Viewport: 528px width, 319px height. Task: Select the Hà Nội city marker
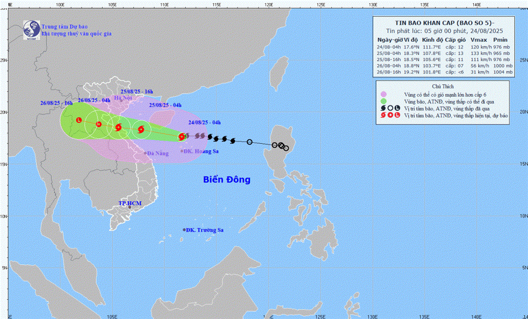coord(123,102)
